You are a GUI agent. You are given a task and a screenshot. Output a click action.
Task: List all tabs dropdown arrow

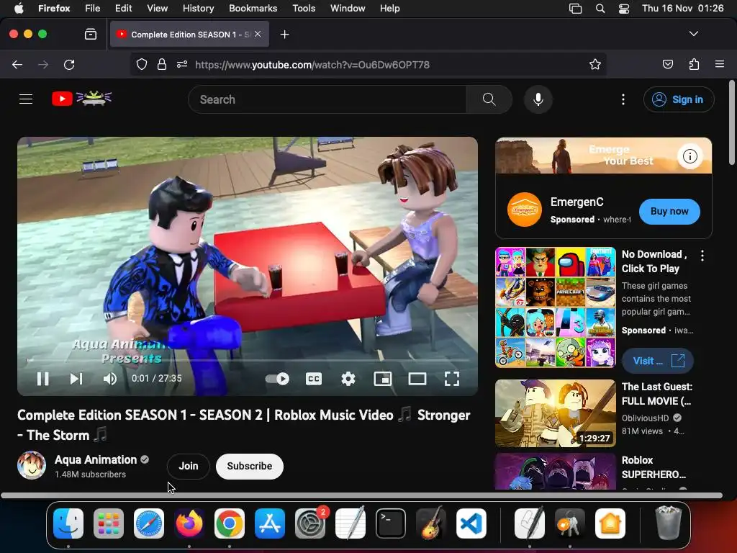pos(693,34)
